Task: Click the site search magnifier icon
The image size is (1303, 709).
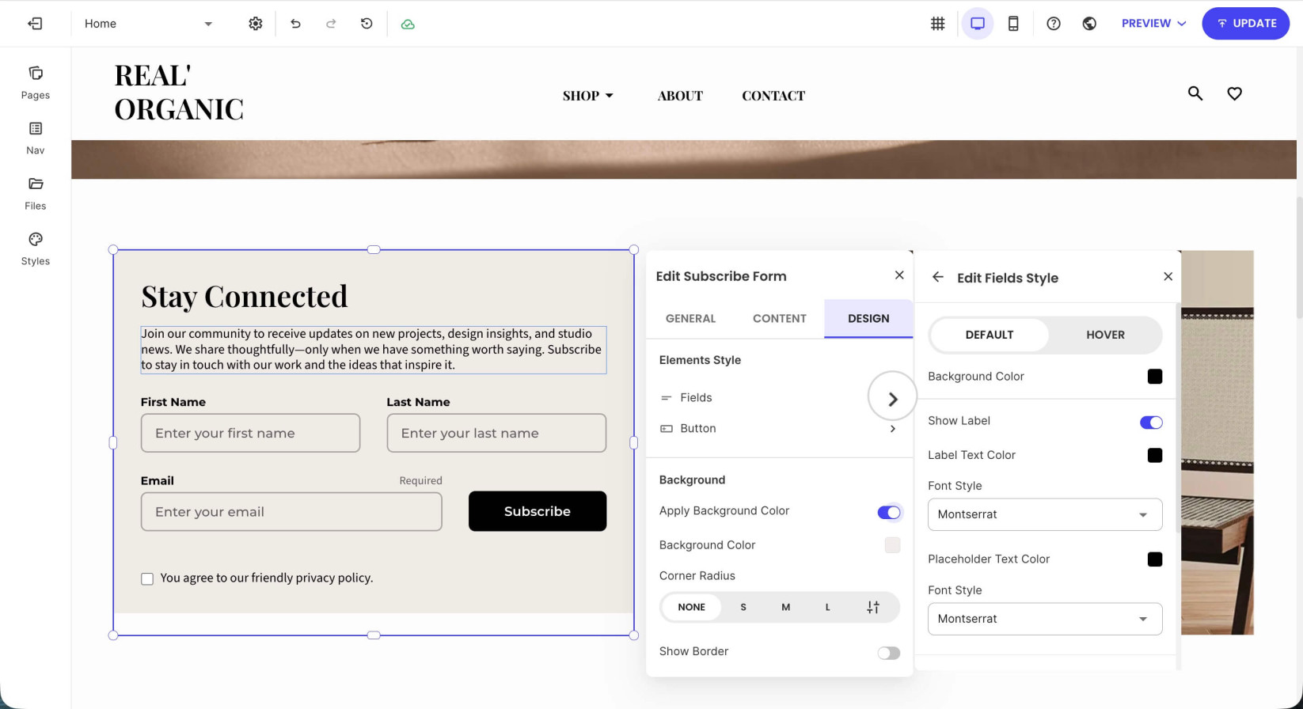Action: [1195, 93]
